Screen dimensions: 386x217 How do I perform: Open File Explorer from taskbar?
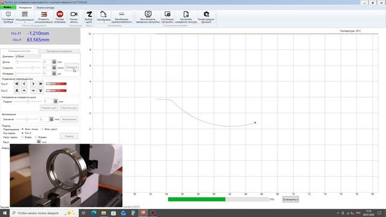coord(104,213)
